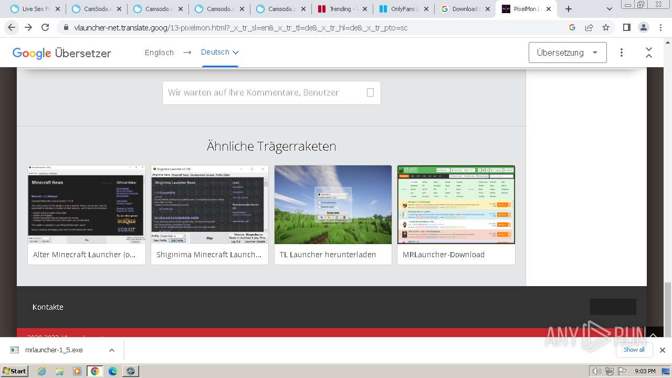This screenshot has width=672, height=378.
Task: Click Ähnliche Trägerraketen heading
Action: click(x=271, y=146)
